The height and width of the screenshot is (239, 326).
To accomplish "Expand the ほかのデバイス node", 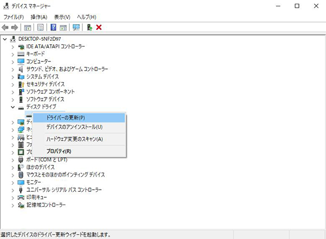I will [13, 167].
